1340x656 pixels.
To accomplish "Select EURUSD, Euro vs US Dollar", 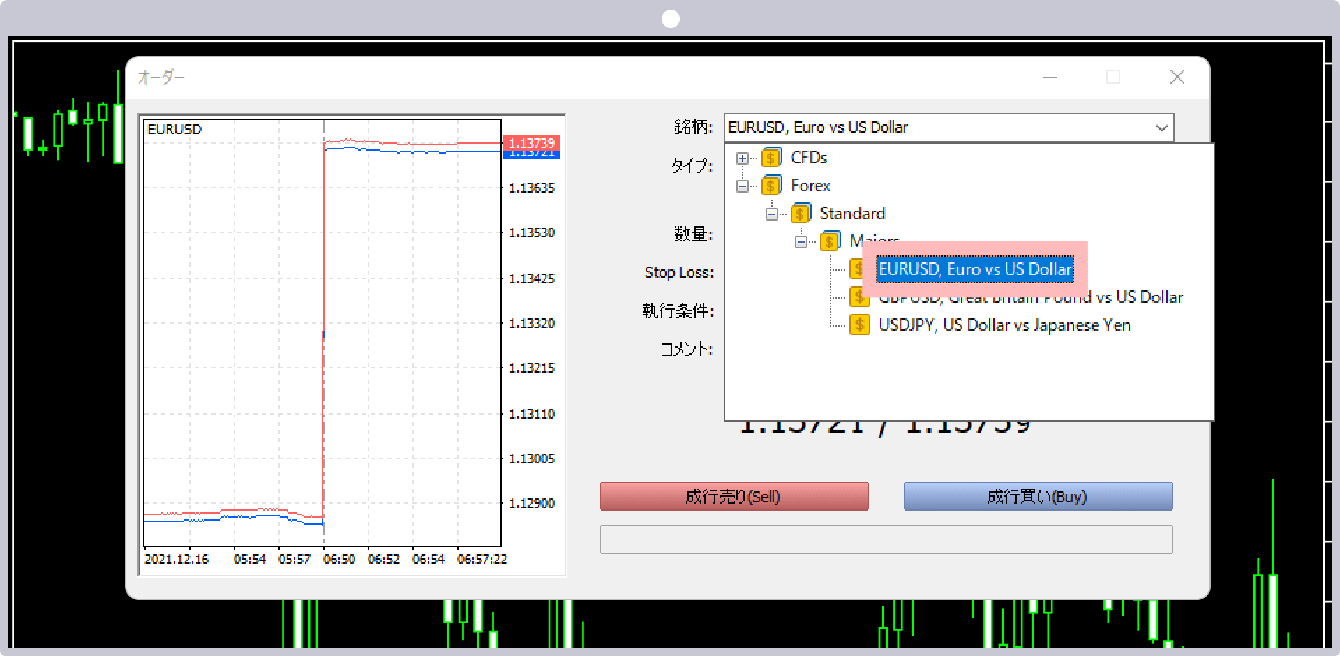I will [975, 269].
